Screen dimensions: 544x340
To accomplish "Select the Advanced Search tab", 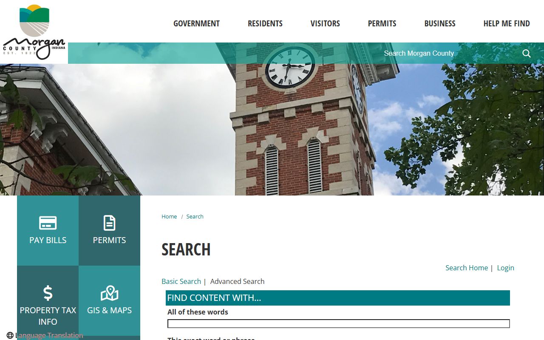I will 237,281.
